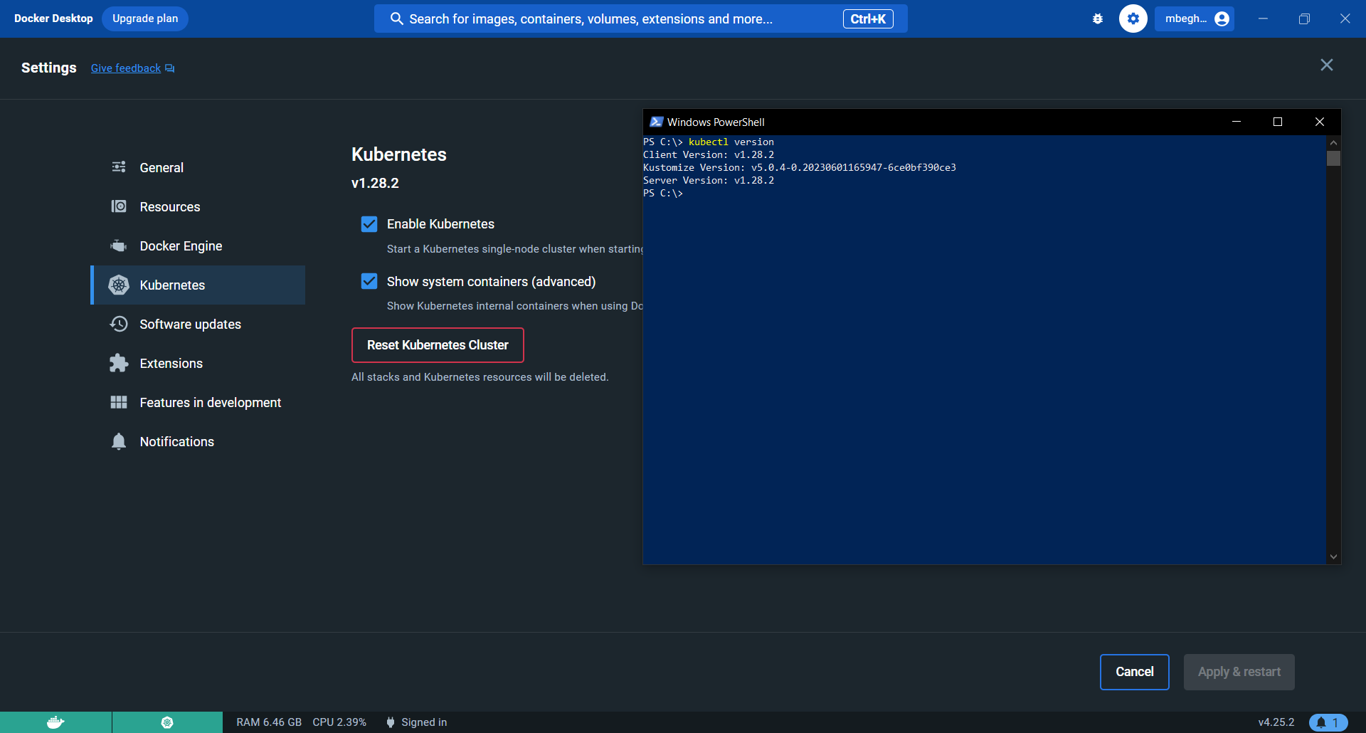Screen dimensions: 1366x733
Task: Open the bug report troubleshoot icon
Action: (x=1098, y=19)
